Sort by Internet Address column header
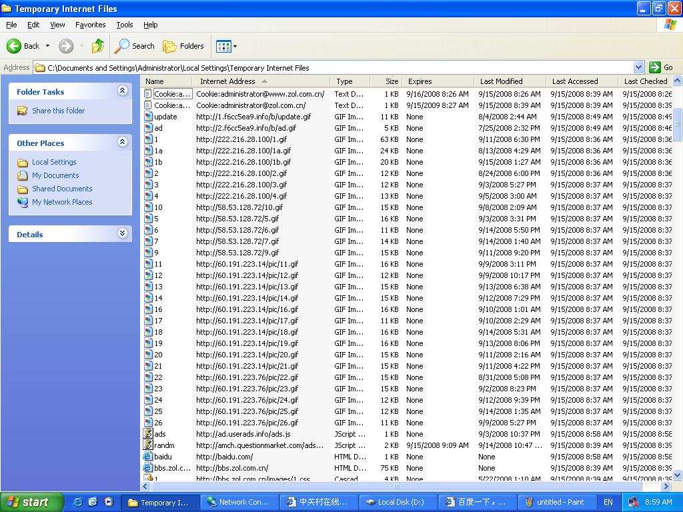683x512 pixels. (227, 81)
